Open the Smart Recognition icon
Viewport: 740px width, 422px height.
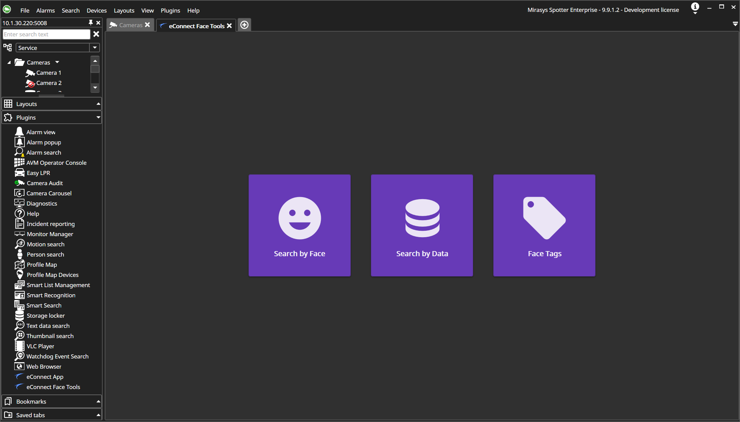(19, 295)
